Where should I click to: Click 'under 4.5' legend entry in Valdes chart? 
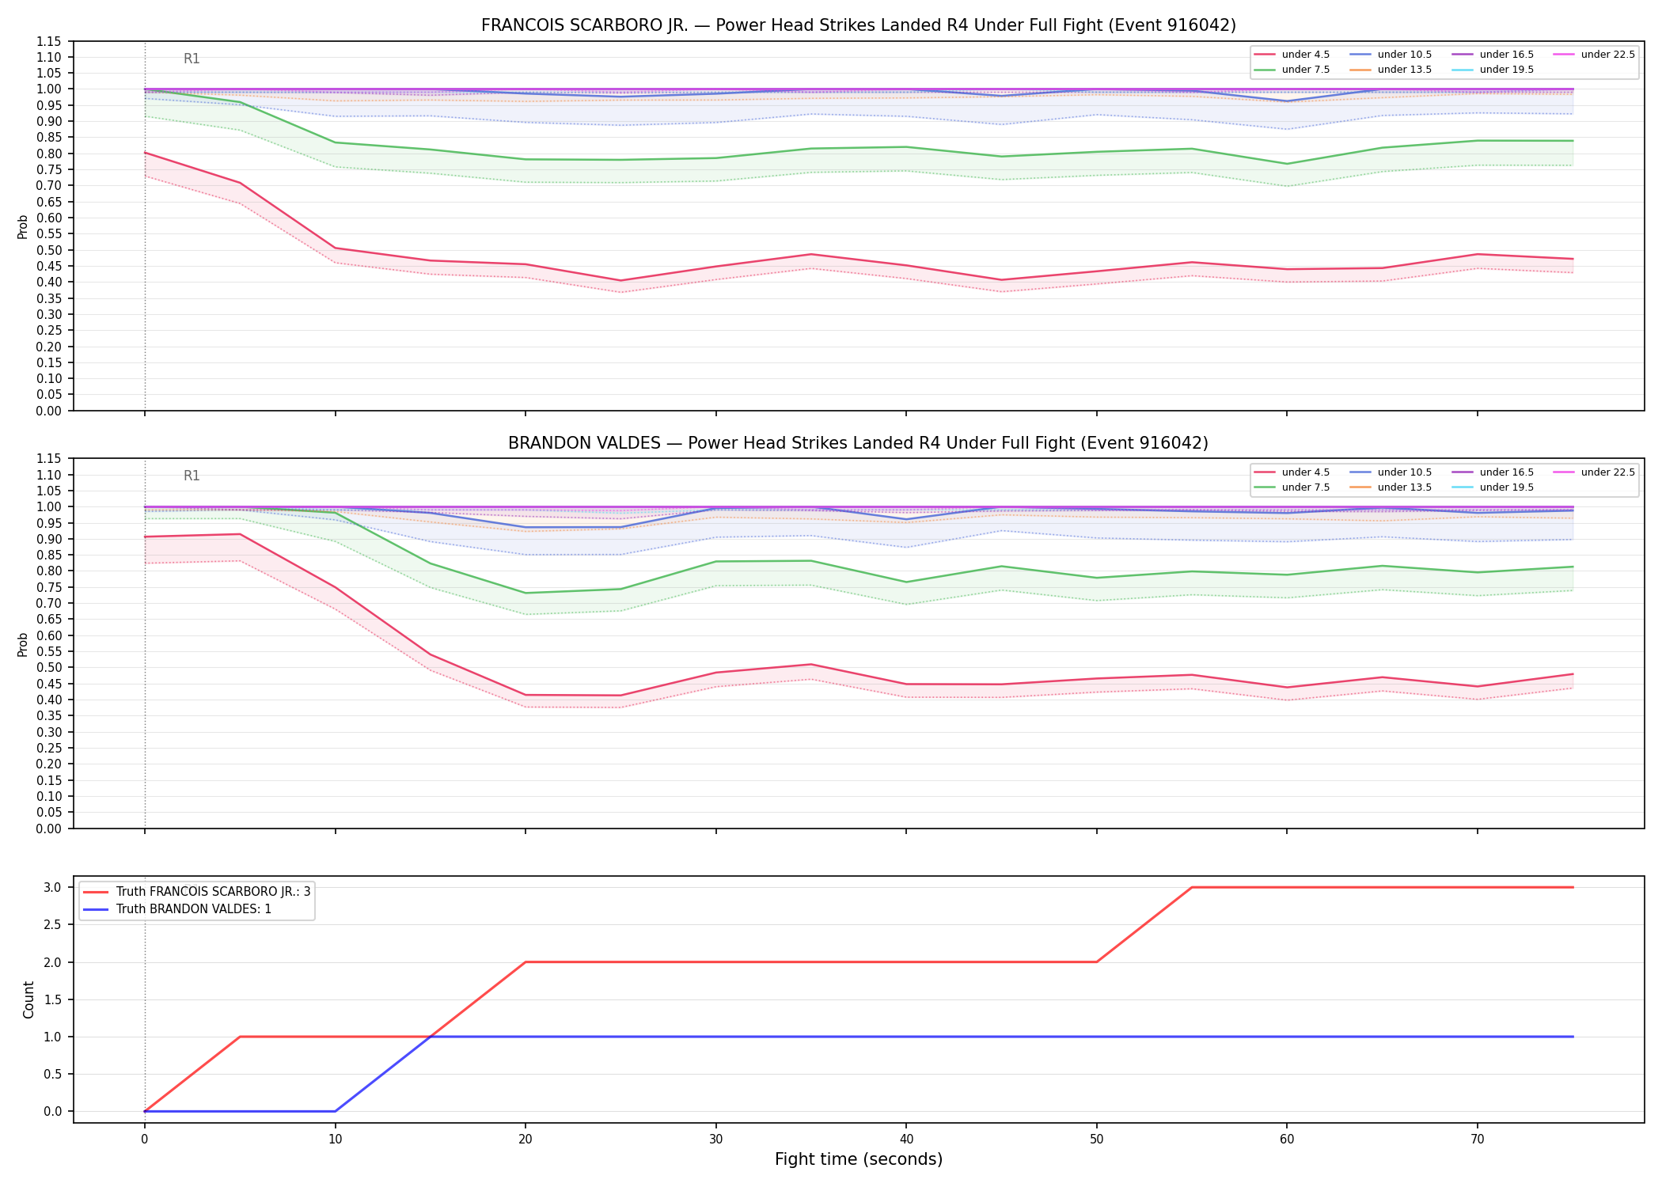pos(1292,472)
